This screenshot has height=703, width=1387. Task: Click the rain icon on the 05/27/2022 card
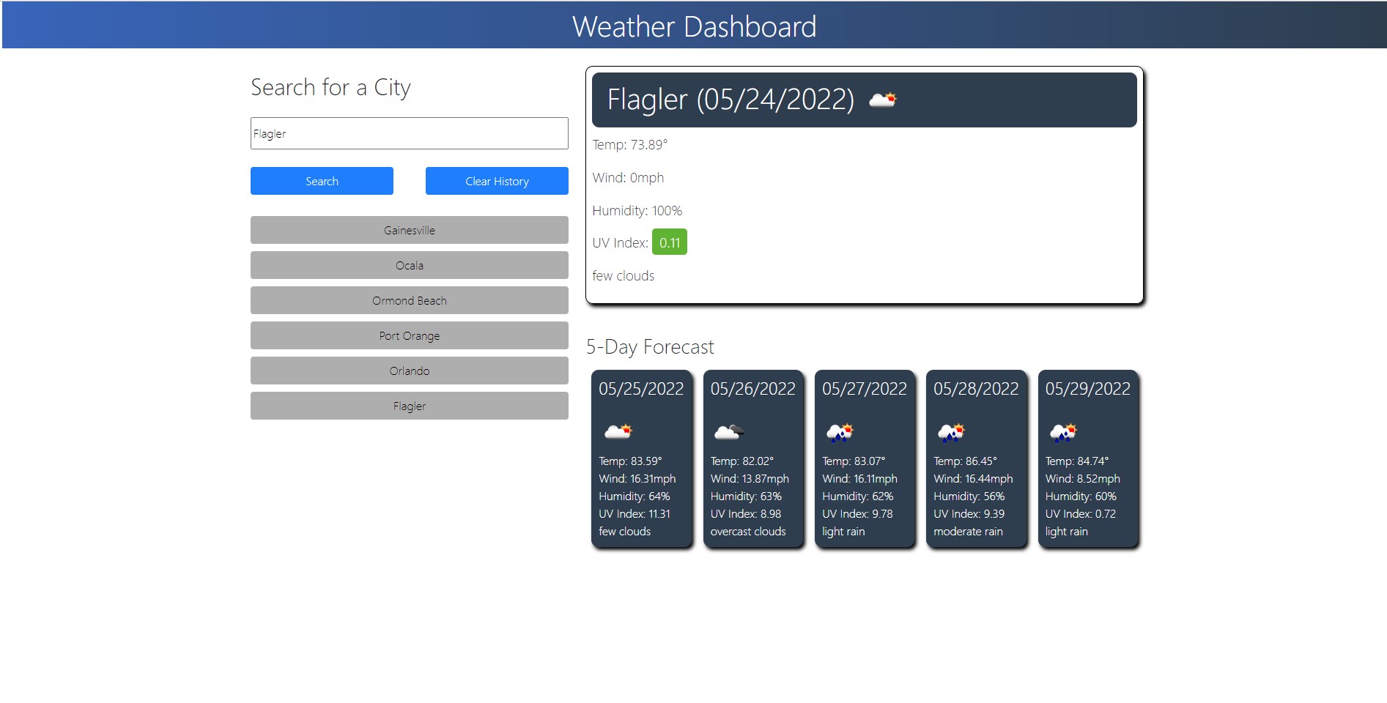click(x=840, y=432)
